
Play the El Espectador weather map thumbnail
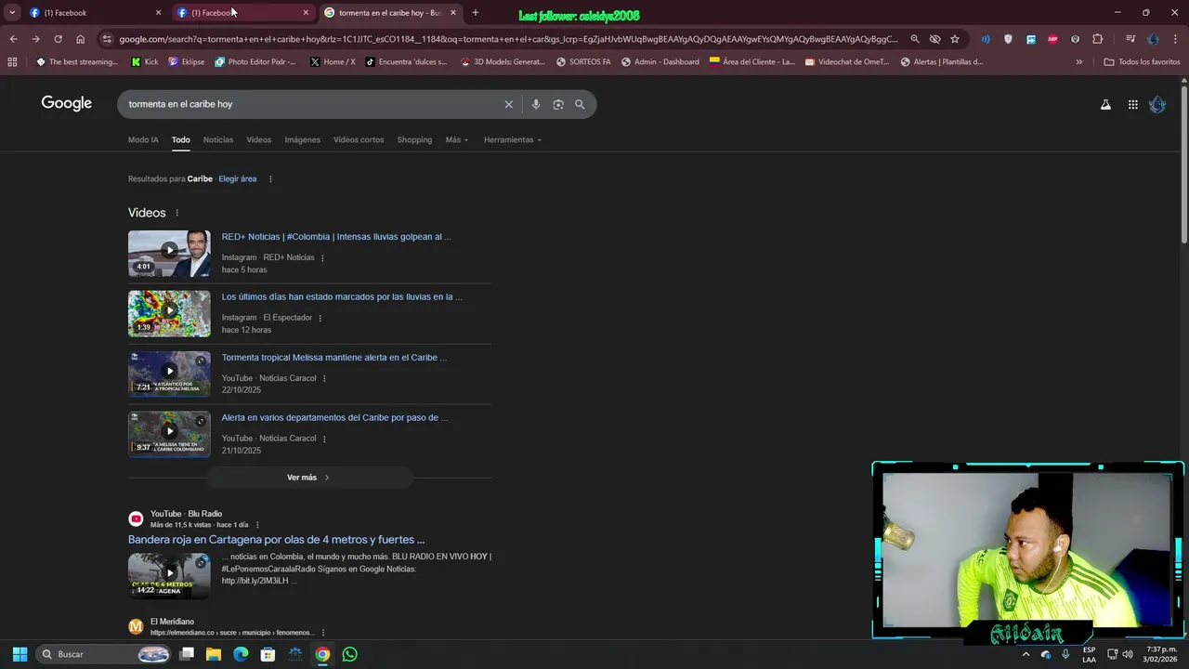point(169,314)
